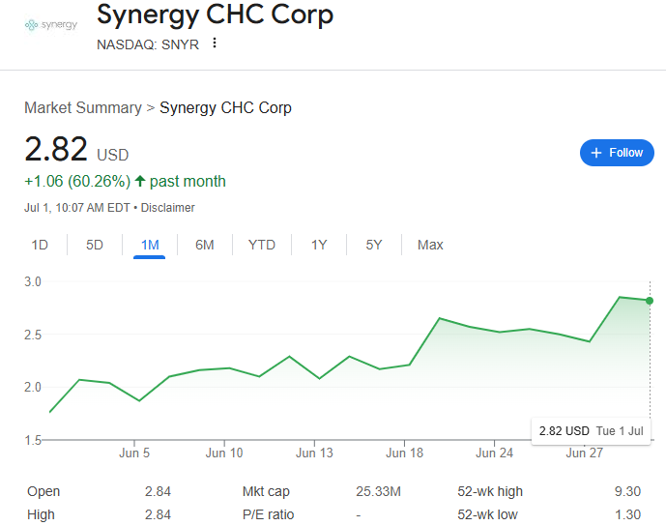
Task: Click the 3.0 y-axis label
Action: 33,281
